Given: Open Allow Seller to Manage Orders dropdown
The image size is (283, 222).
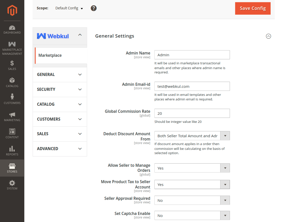Looking at the screenshot, I should (x=192, y=168).
